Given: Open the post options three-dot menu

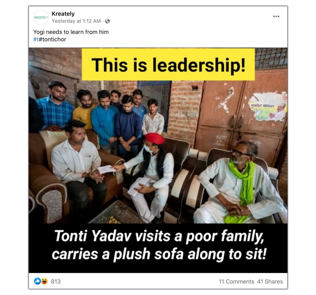Looking at the screenshot, I should pyautogui.click(x=276, y=16).
